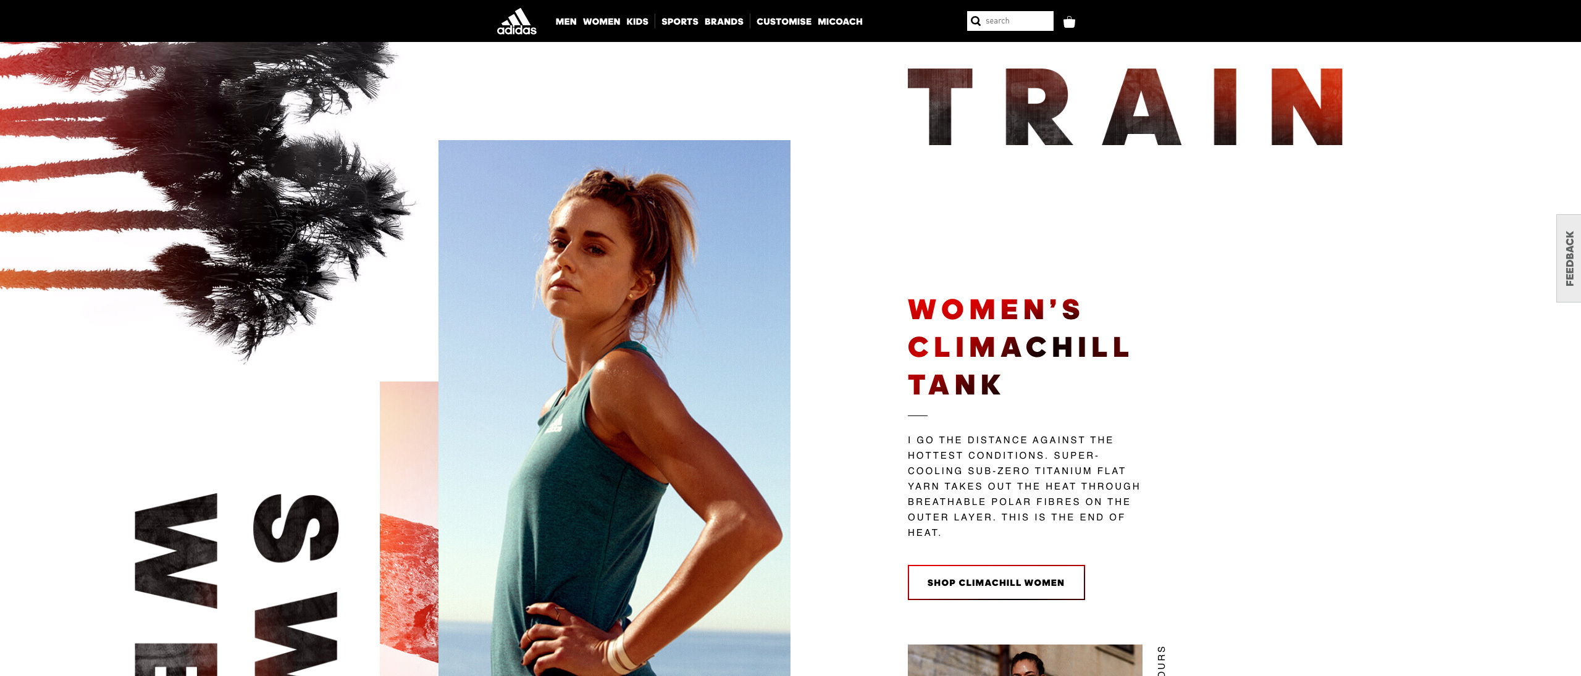Click the product description paragraph

point(1024,486)
